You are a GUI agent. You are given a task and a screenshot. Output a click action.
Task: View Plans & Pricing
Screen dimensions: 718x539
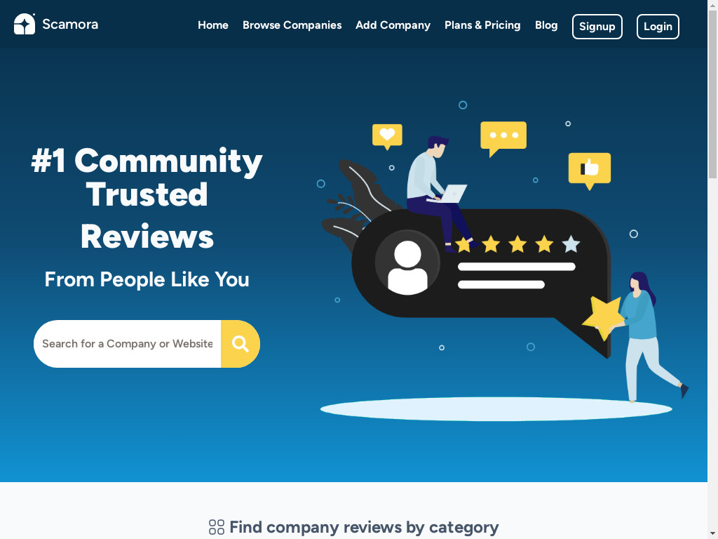pos(482,25)
